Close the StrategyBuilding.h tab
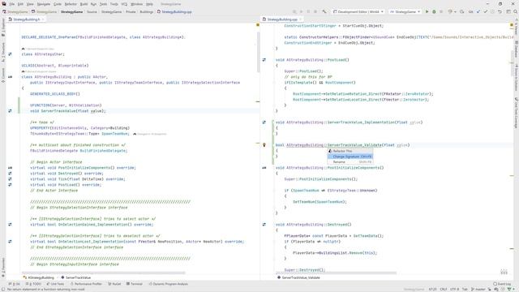The width and height of the screenshot is (519, 292). coord(43,19)
